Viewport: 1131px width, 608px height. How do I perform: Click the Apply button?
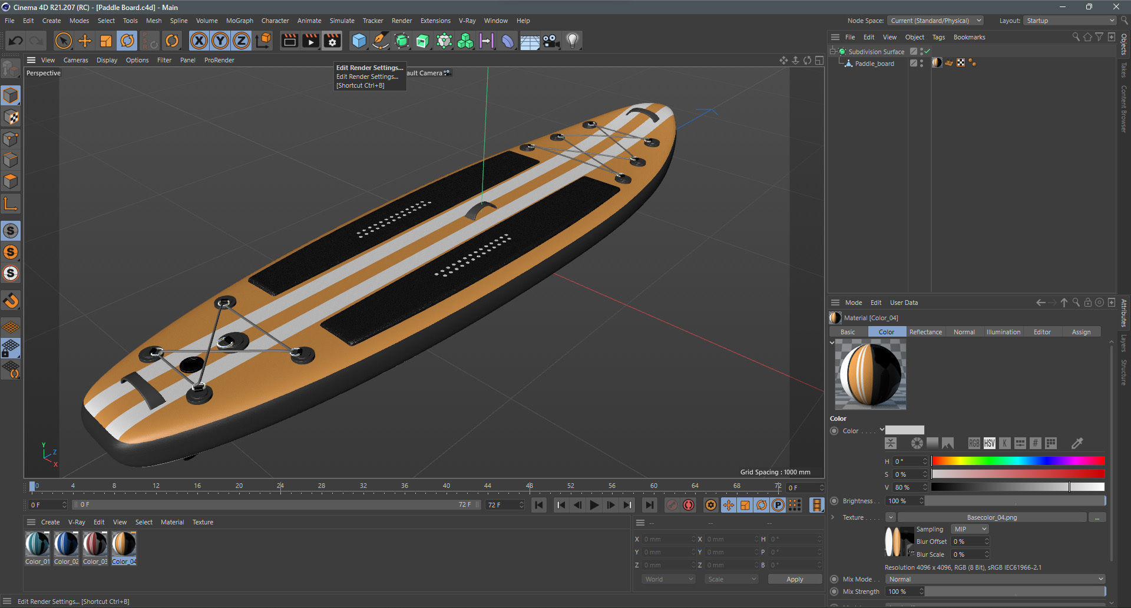tap(795, 579)
